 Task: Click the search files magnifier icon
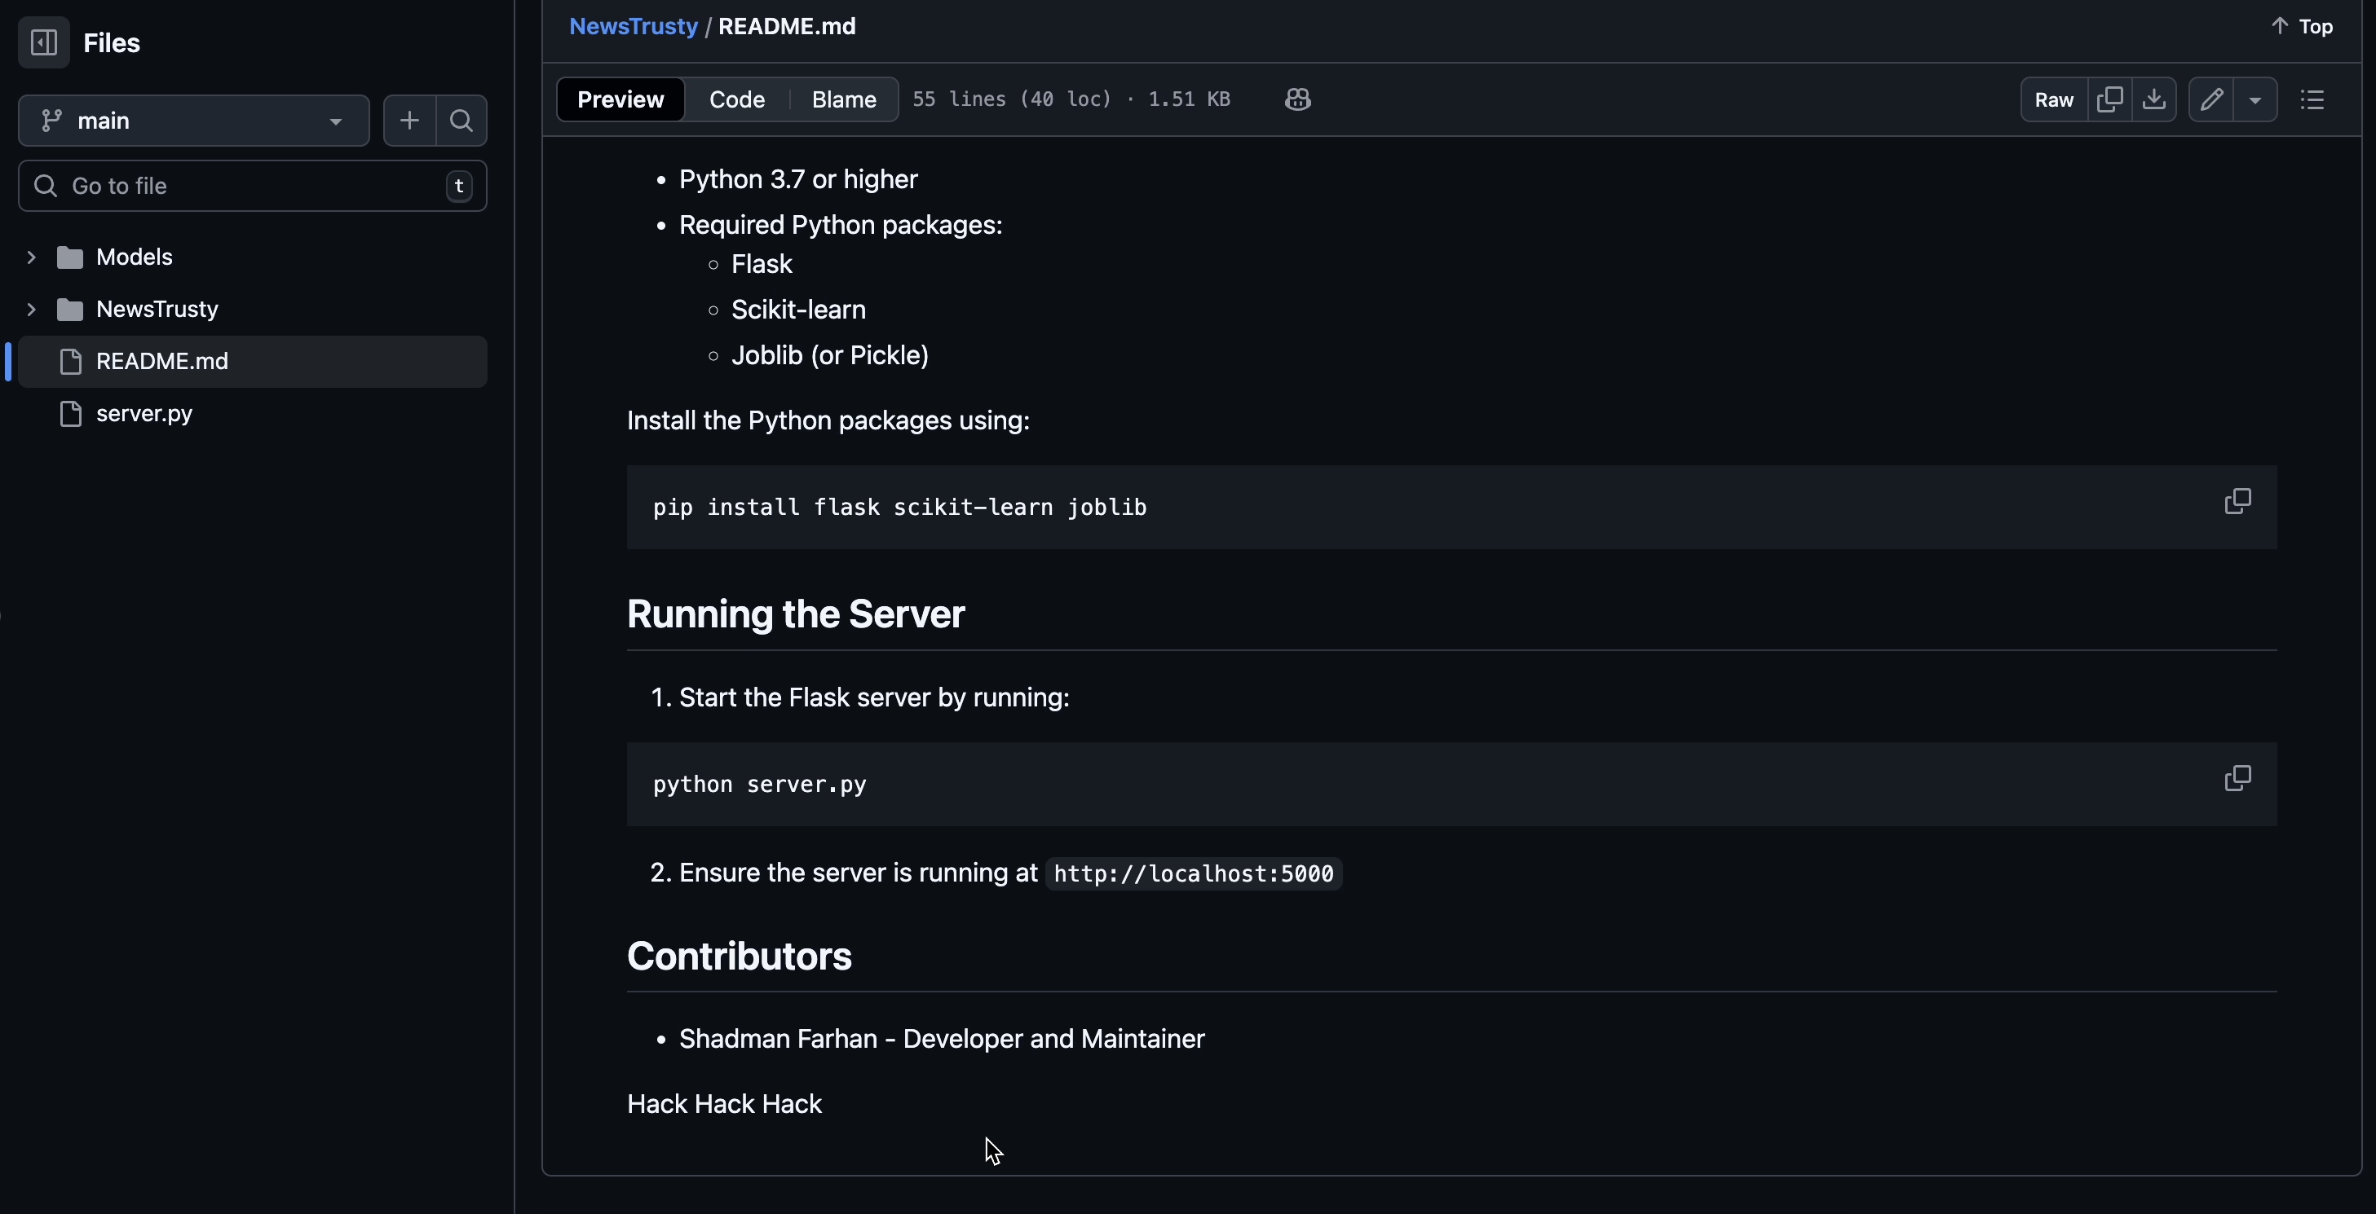(x=462, y=121)
